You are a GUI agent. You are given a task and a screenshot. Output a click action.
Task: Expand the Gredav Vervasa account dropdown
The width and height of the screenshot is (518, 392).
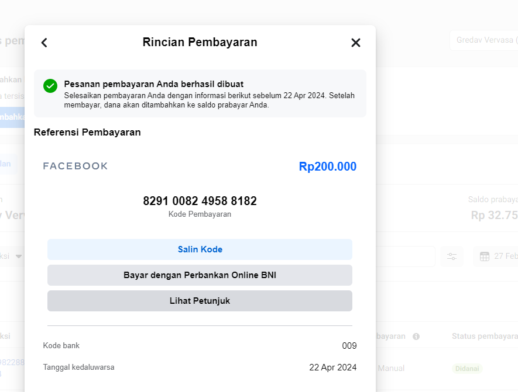click(x=483, y=40)
